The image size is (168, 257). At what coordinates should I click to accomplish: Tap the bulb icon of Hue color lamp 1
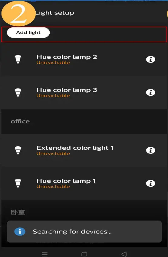(x=18, y=183)
